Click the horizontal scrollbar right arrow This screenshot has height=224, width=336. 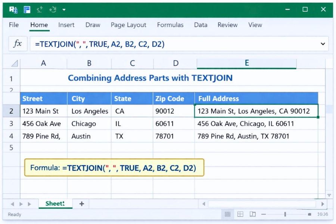click(x=323, y=204)
